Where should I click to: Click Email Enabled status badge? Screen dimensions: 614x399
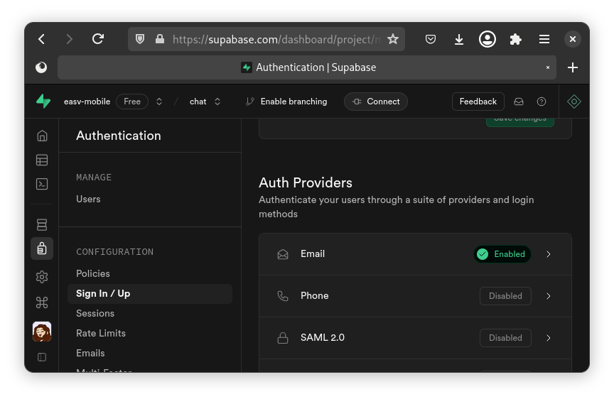(x=502, y=254)
